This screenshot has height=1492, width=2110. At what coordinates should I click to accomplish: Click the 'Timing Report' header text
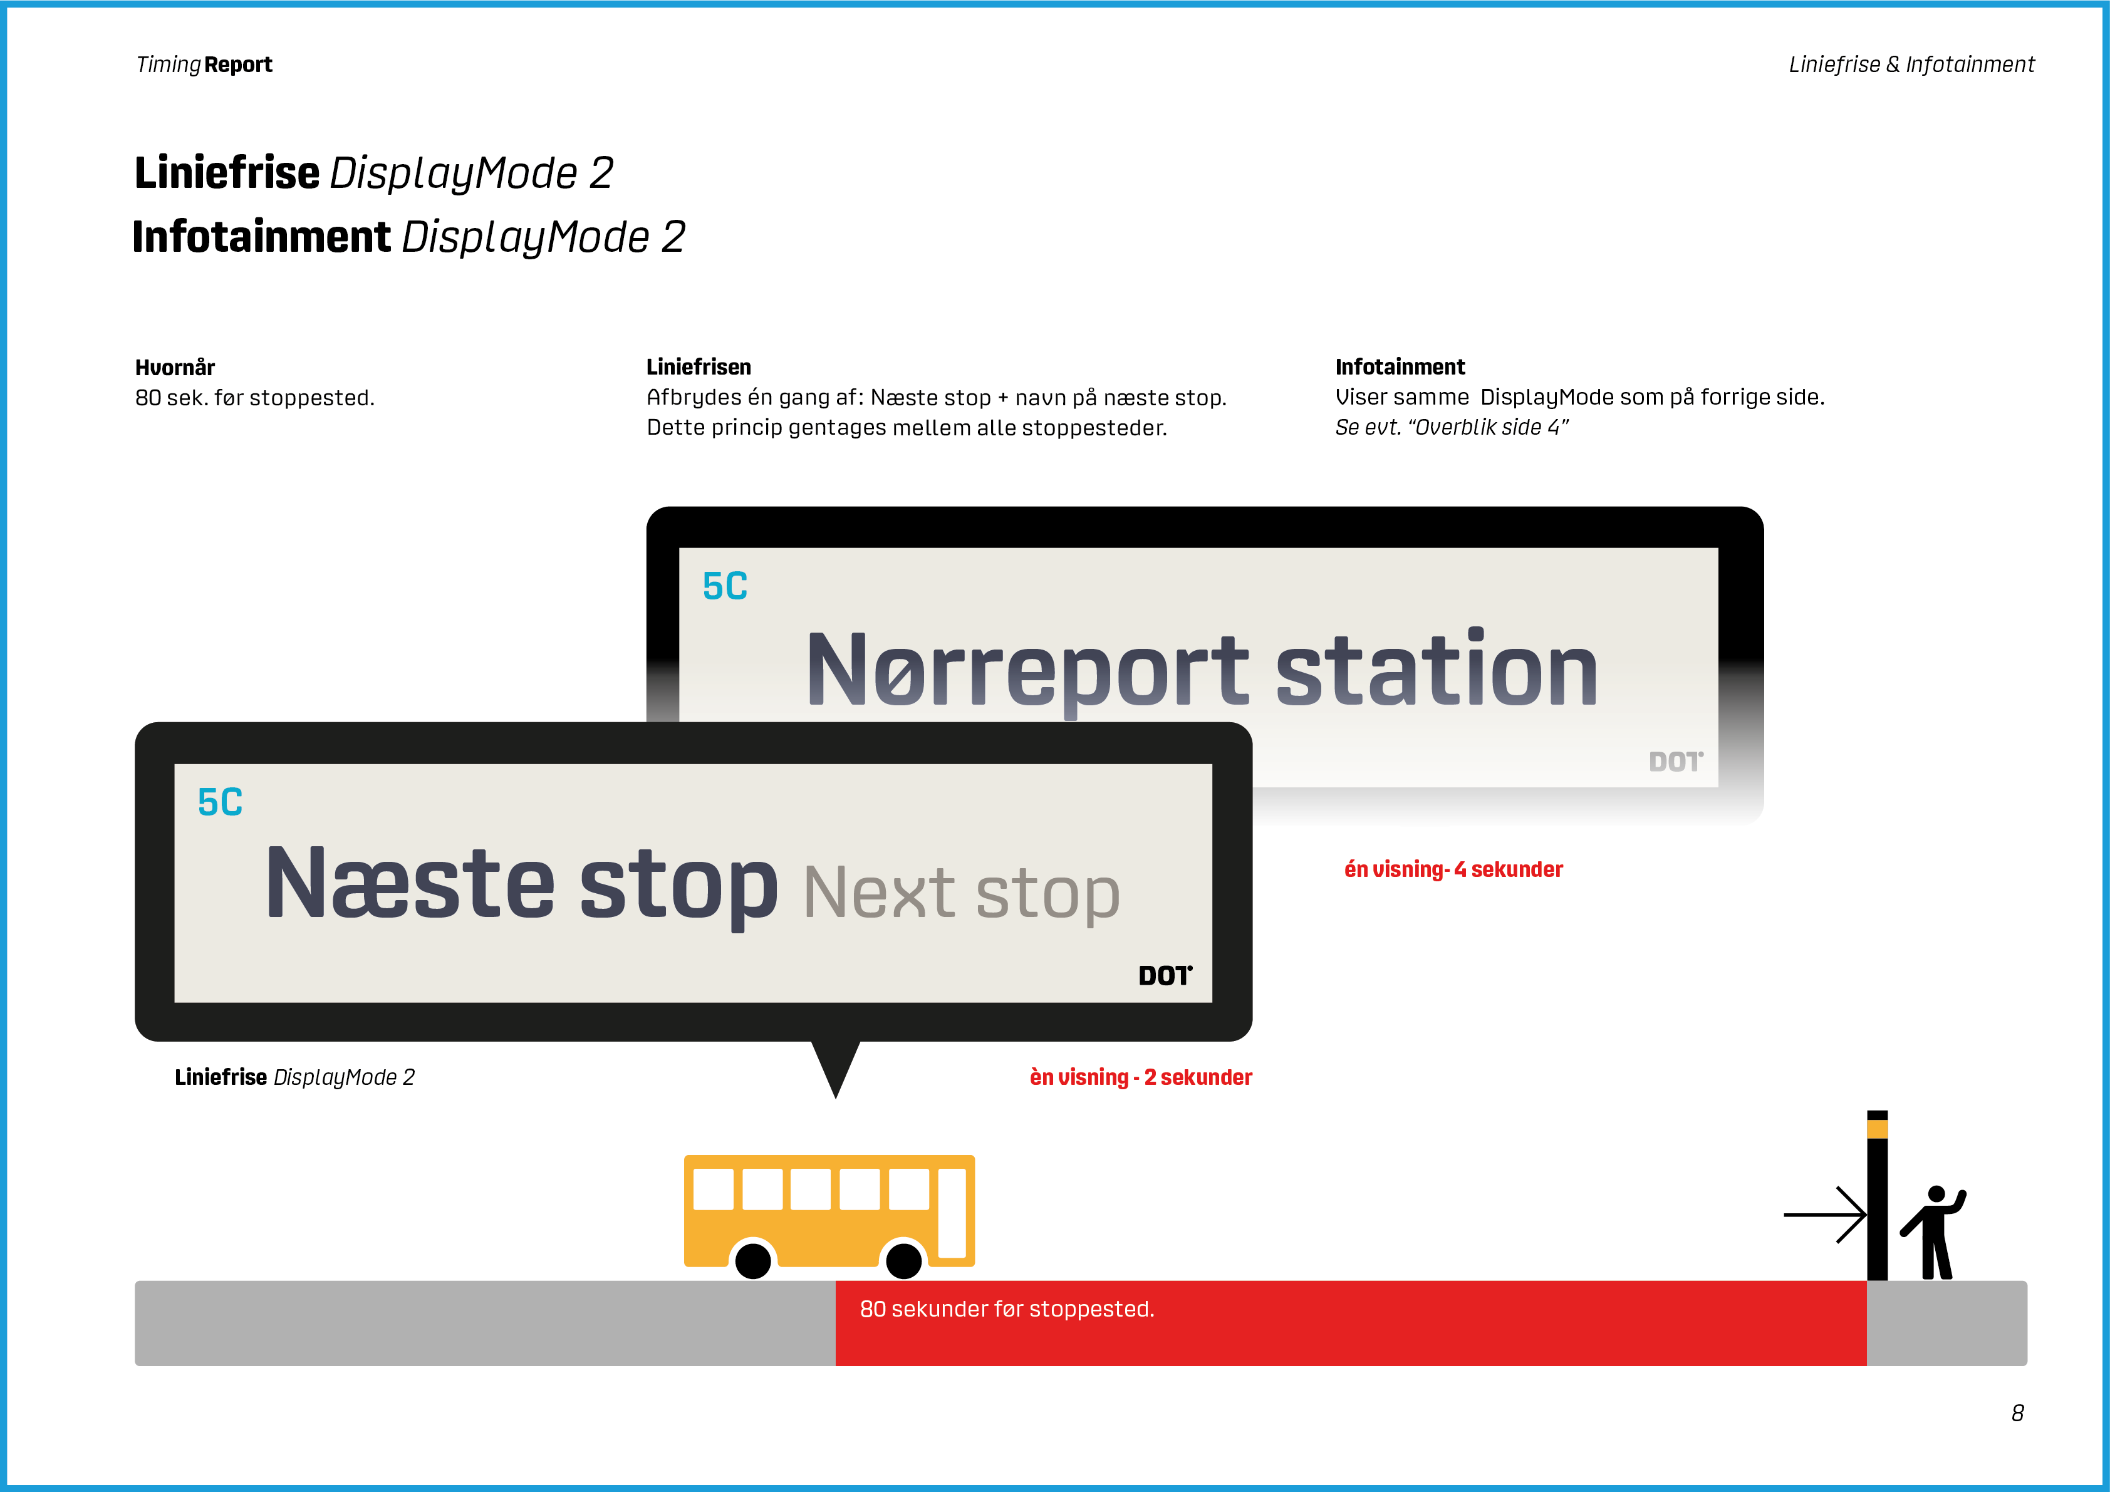204,65
